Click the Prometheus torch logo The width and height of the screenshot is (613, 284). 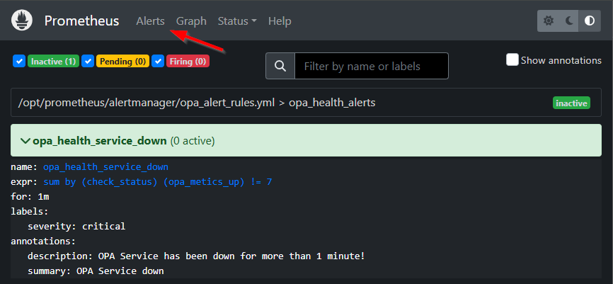click(22, 21)
